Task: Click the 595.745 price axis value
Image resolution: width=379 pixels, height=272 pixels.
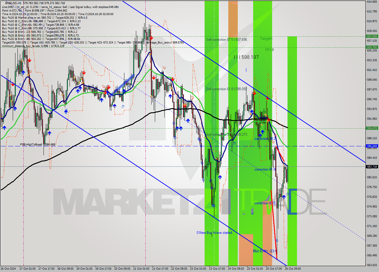Action: pyautogui.click(x=372, y=99)
